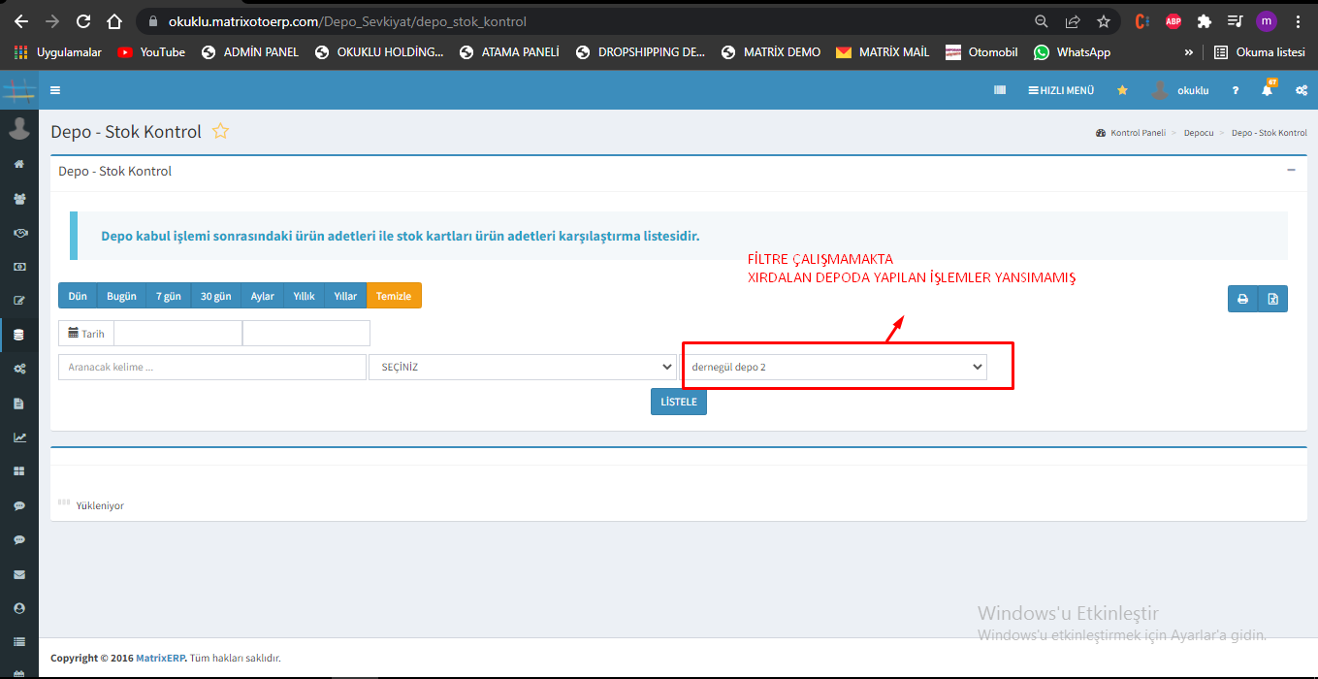The height and width of the screenshot is (679, 1318).
Task: Collapse the Depo - Stok Kontrol panel
Action: click(1291, 170)
